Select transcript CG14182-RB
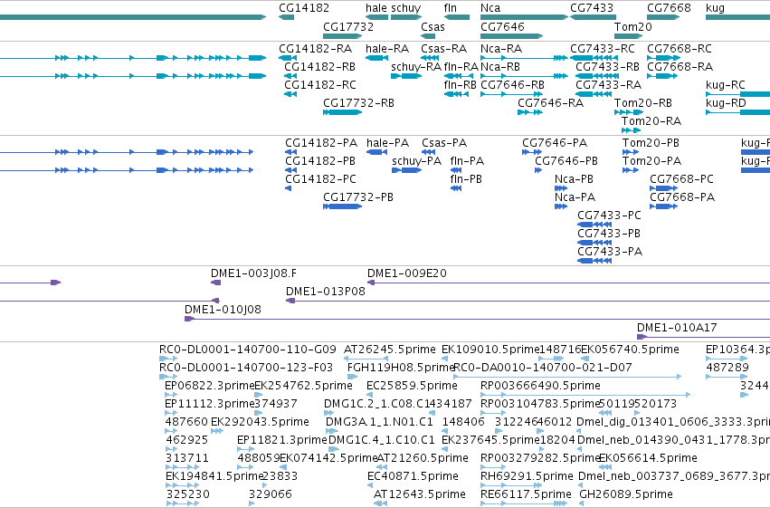 click(319, 67)
